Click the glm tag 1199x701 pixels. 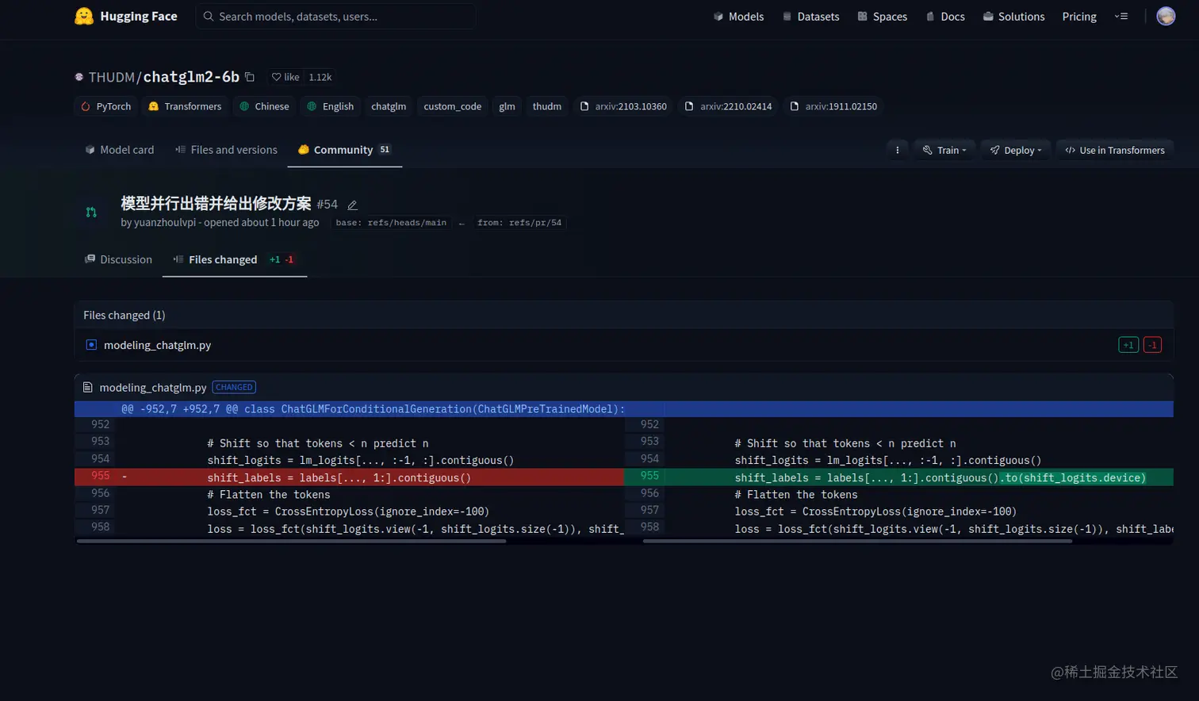click(x=507, y=106)
